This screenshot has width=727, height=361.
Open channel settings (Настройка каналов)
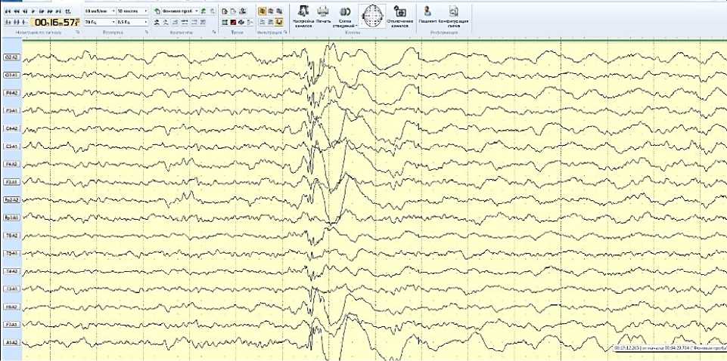click(303, 14)
